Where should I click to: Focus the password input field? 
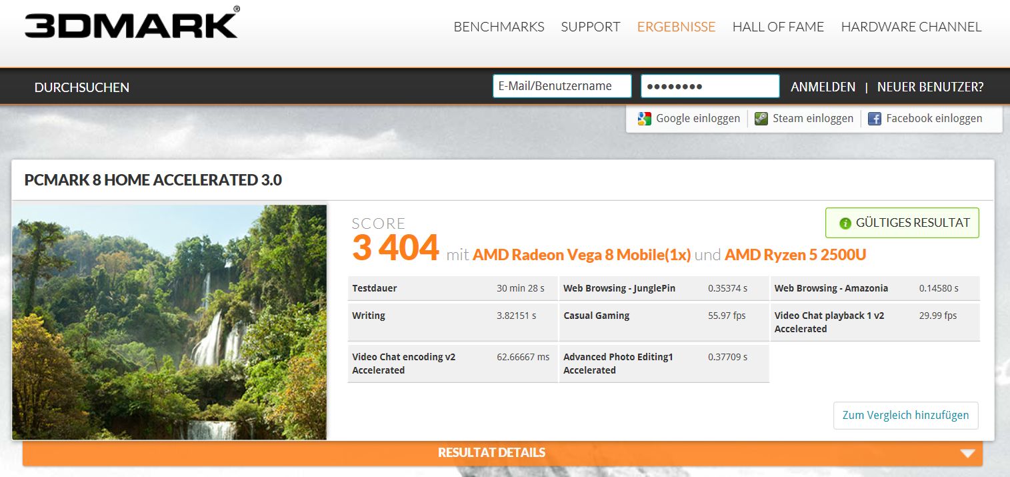pos(710,86)
